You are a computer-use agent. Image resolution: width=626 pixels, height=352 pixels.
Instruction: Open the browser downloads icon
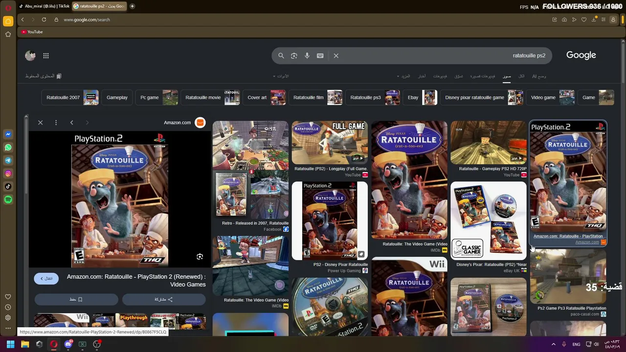594,20
